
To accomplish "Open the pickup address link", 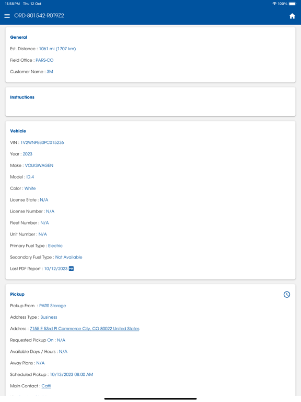I will coord(85,329).
